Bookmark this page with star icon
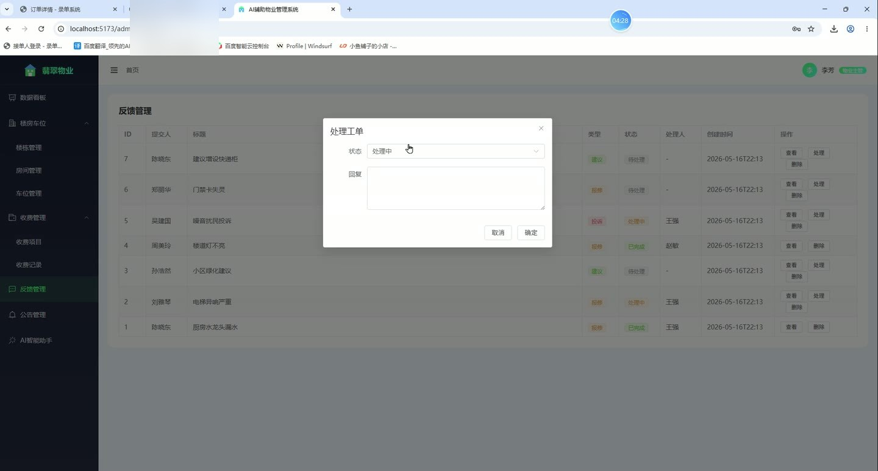 coord(811,29)
